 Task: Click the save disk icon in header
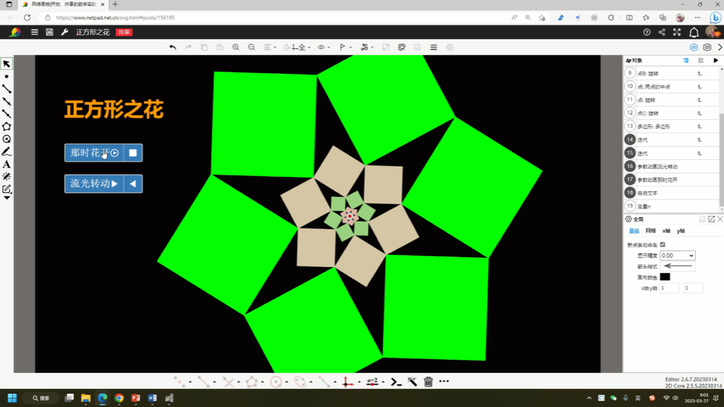click(x=50, y=32)
